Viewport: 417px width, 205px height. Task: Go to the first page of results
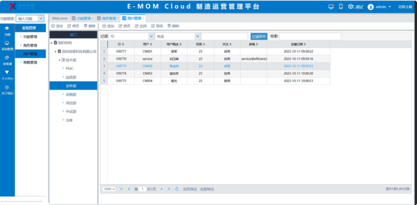122,189
